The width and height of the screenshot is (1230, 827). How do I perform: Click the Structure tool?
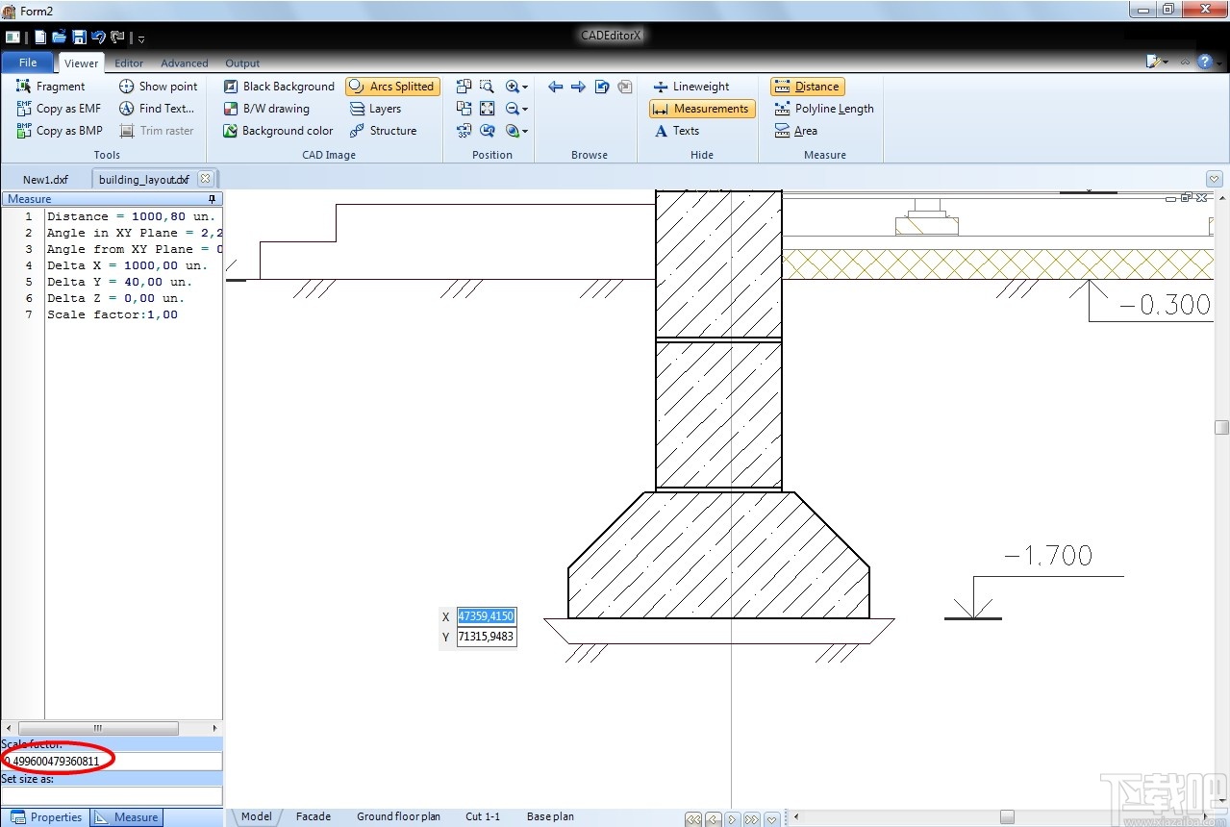click(383, 131)
